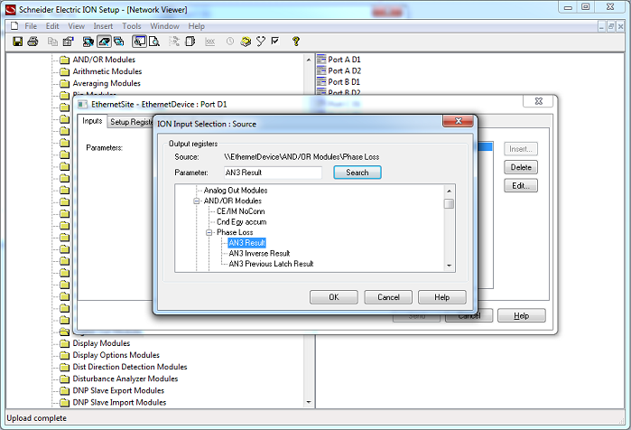This screenshot has height=430, width=631.
Task: Select the highlighted 'AN3 Result' register
Action: coord(246,243)
